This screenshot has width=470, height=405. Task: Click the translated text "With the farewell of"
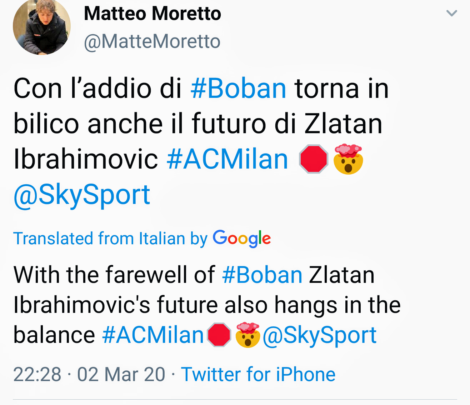click(x=114, y=275)
